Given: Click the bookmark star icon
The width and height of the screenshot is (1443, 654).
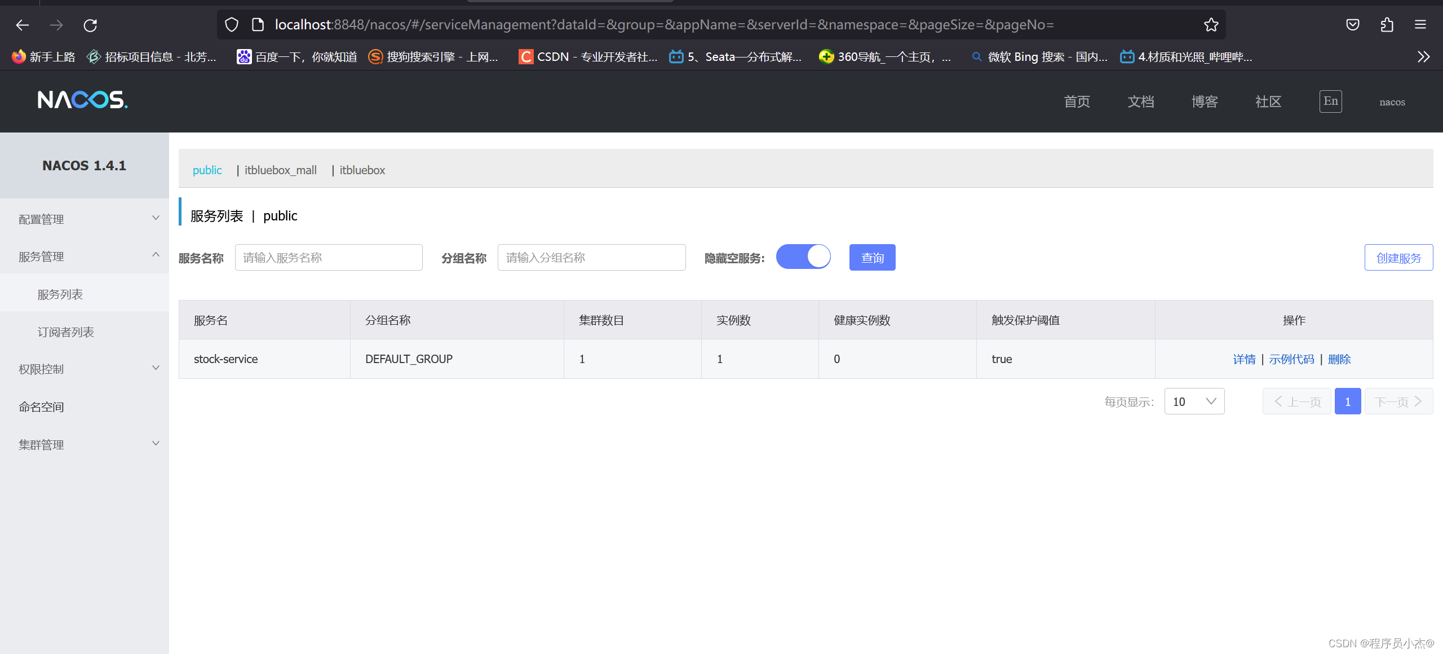Looking at the screenshot, I should (1211, 25).
